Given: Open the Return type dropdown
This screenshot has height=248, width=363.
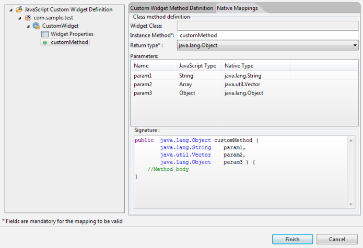Looking at the screenshot, I should point(355,46).
